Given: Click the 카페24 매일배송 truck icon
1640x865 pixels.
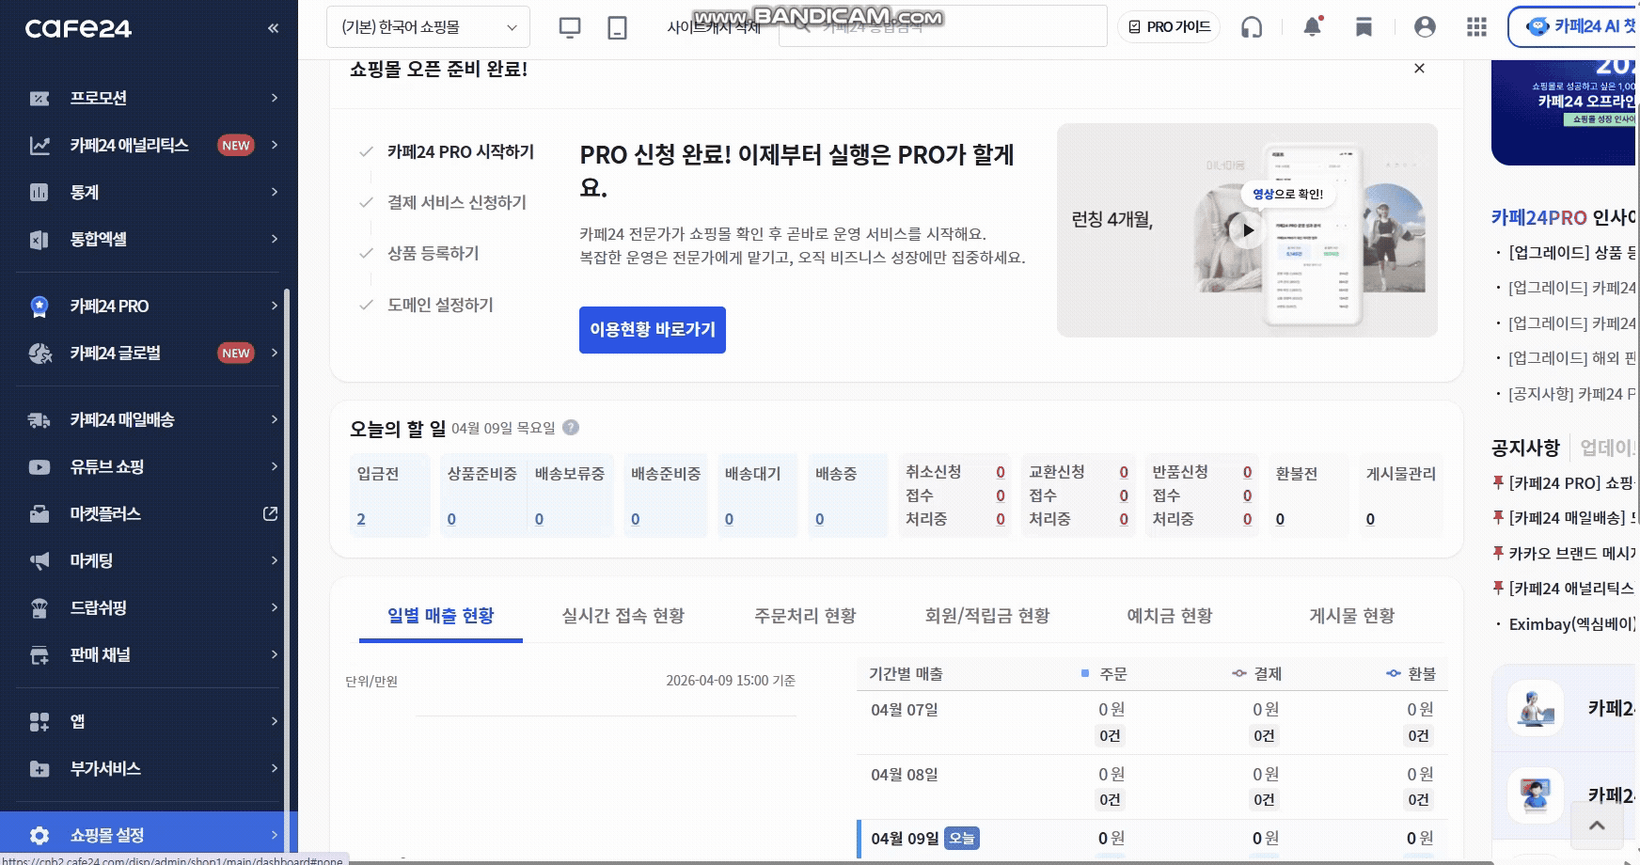Looking at the screenshot, I should 39,419.
